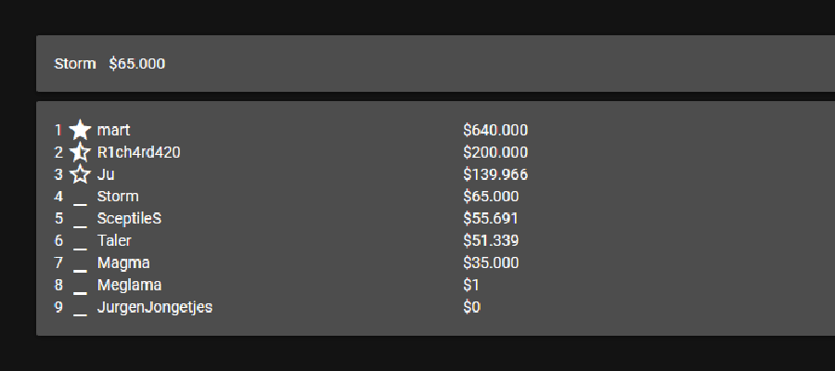This screenshot has width=835, height=371.
Task: Click the $51.339 amount for Taler
Action: 491,240
